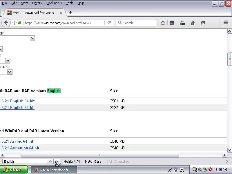The image size is (232, 174).
Task: Toggle Match Case in find bar
Action: [93, 162]
